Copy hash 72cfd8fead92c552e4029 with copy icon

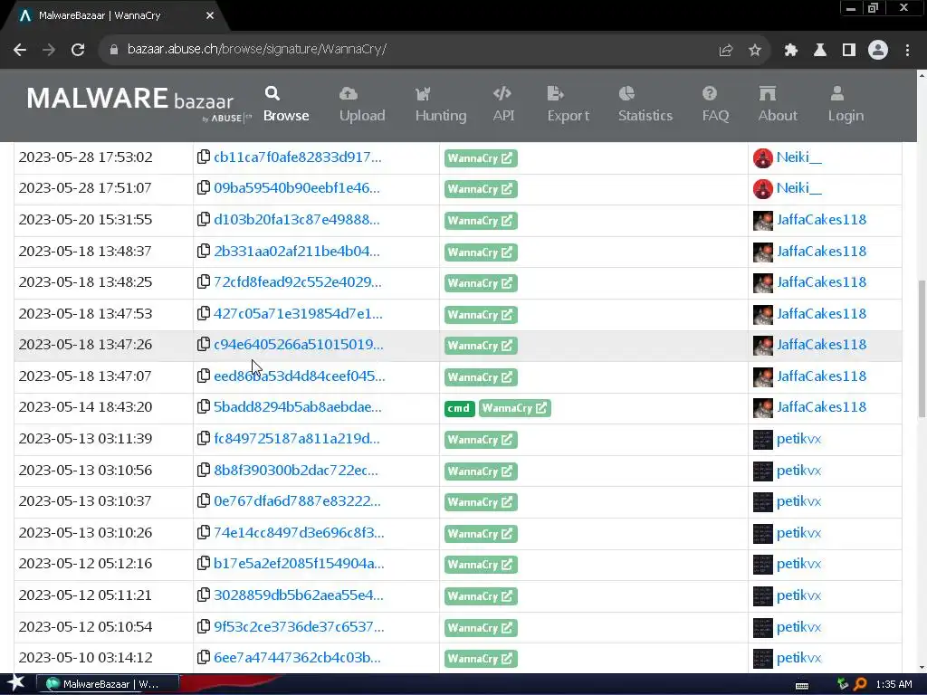coord(204,281)
